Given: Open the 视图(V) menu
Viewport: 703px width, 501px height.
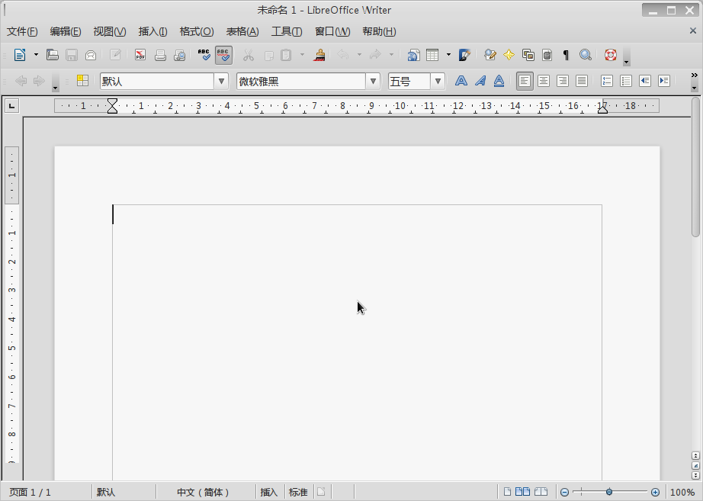Looking at the screenshot, I should [x=109, y=31].
